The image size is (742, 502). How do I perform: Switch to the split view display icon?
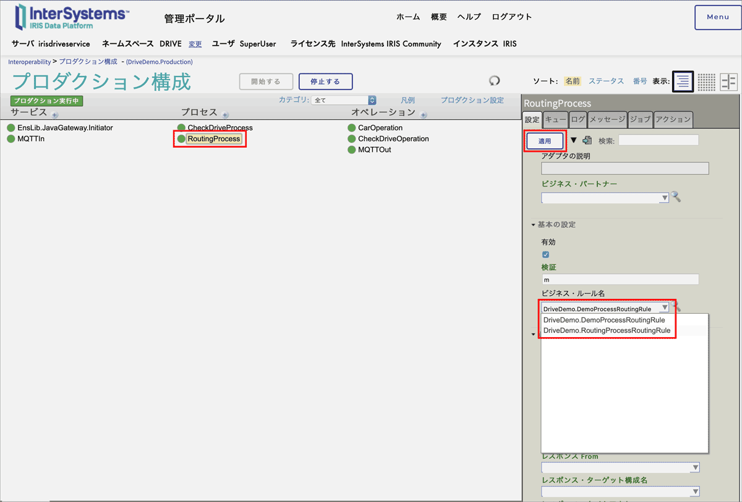pyautogui.click(x=729, y=82)
